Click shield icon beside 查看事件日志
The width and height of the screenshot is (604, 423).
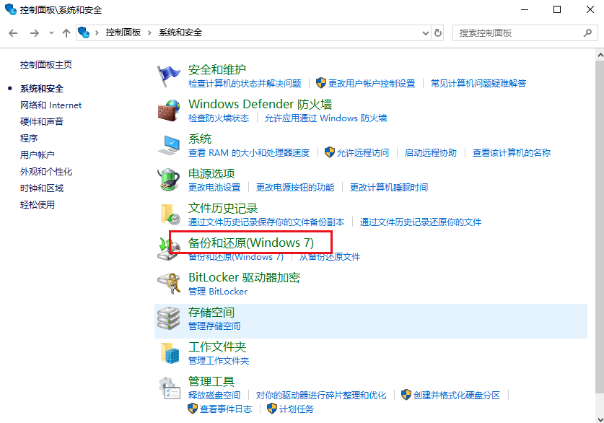(193, 409)
